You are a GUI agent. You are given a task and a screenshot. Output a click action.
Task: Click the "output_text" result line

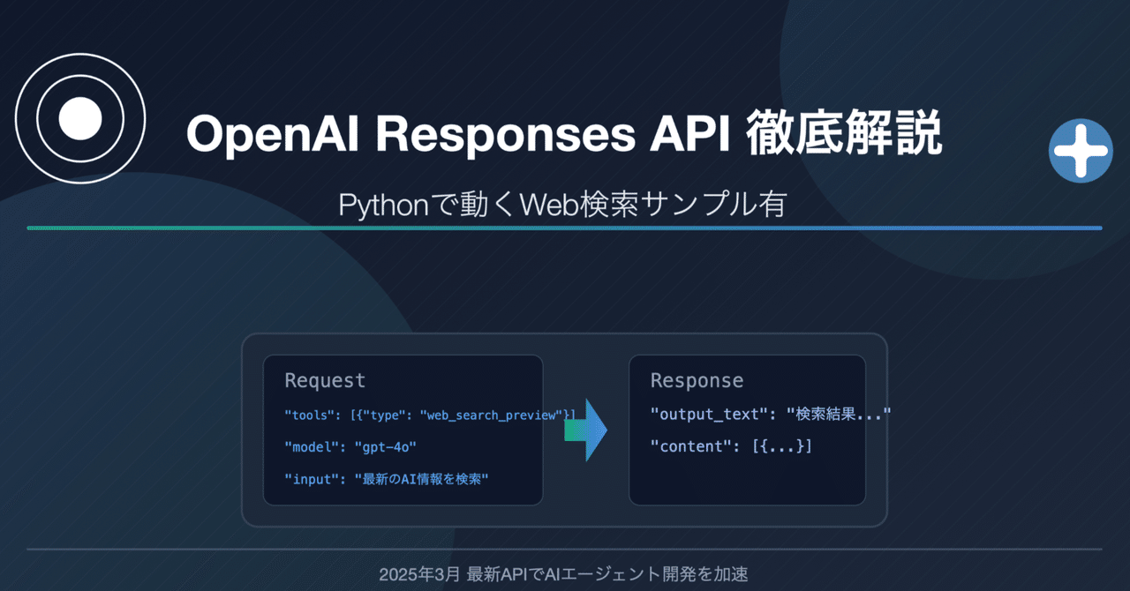pos(770,414)
